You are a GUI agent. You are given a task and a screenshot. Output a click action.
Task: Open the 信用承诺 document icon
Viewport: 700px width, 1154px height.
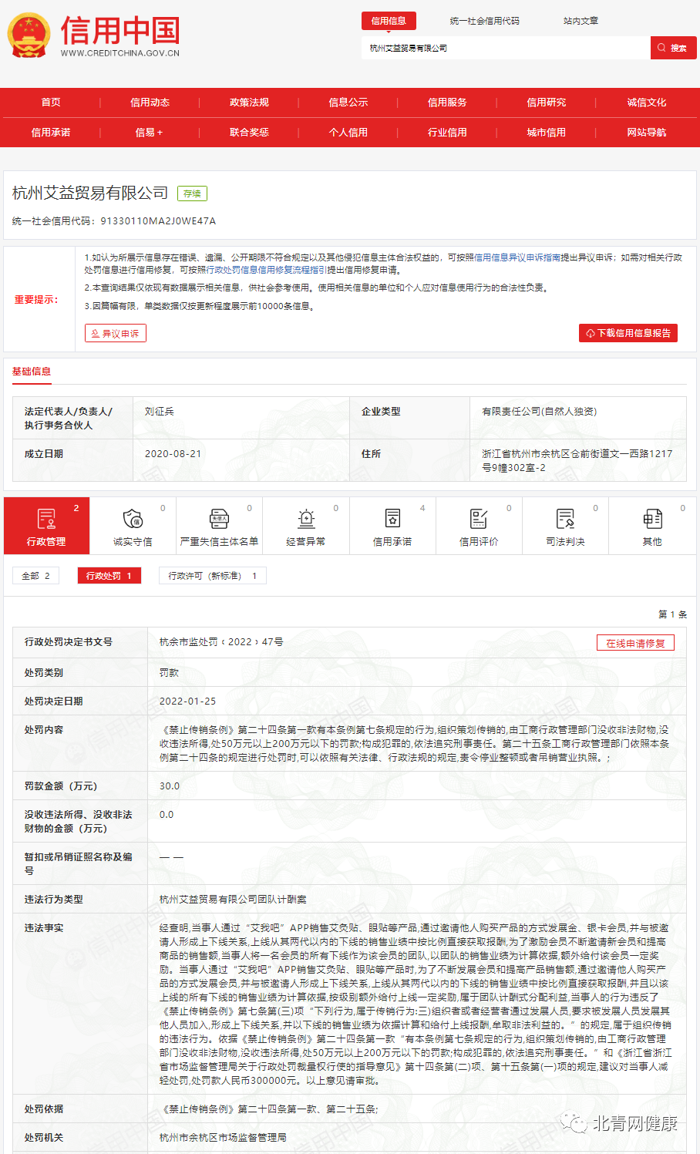[x=392, y=519]
